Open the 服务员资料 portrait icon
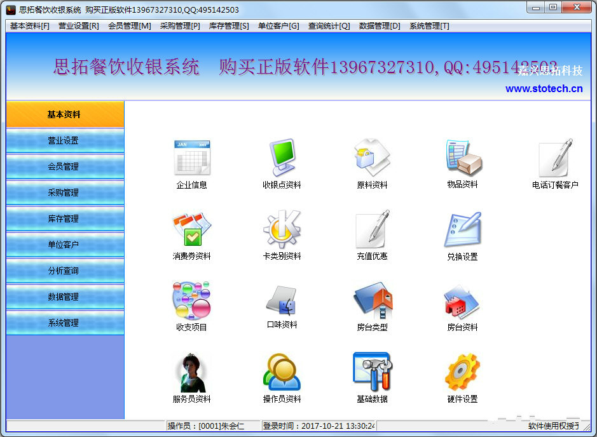597x437 pixels. [x=191, y=372]
